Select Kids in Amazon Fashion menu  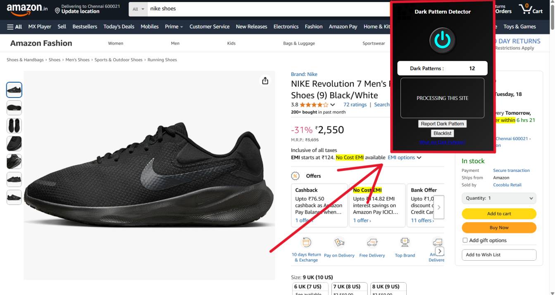(231, 43)
